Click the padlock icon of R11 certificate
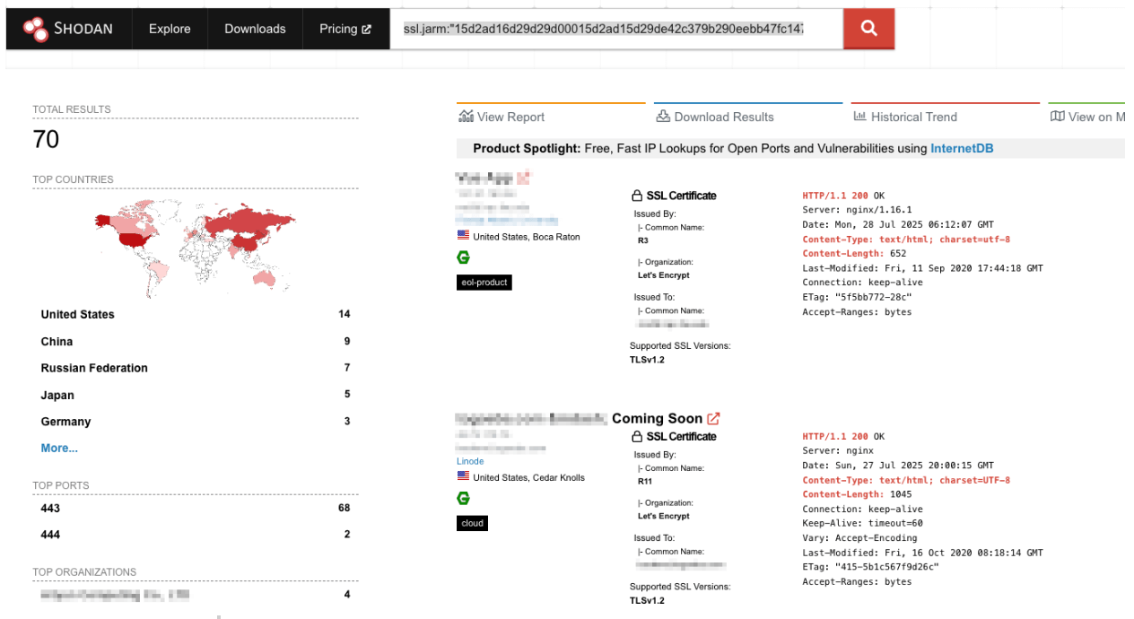Image resolution: width=1134 pixels, height=619 pixels. click(x=637, y=437)
